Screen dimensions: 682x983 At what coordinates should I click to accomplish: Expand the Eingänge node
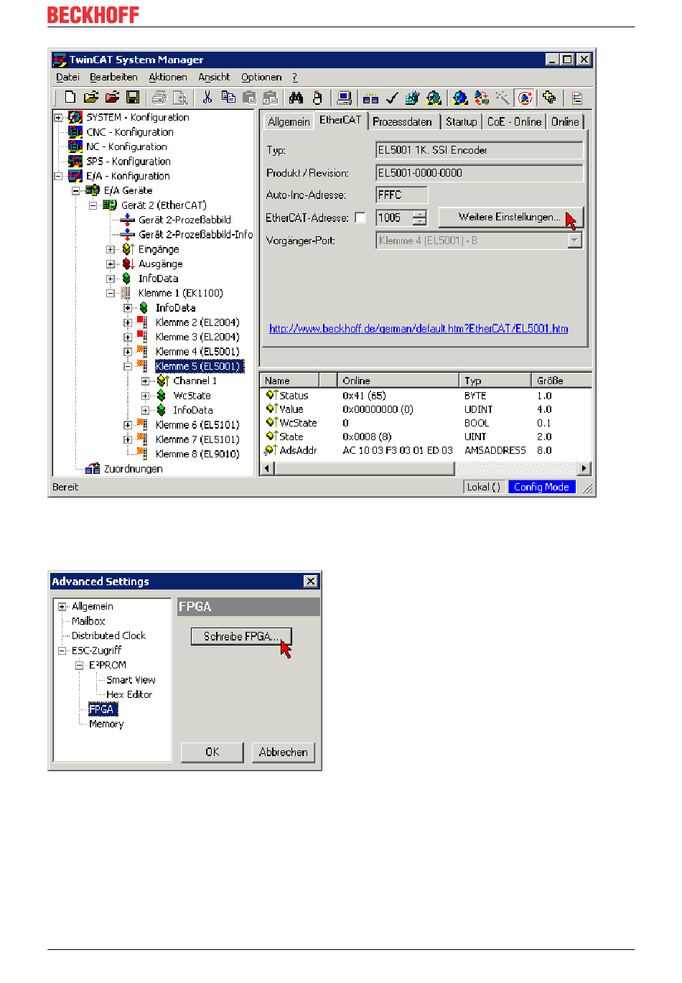click(110, 249)
